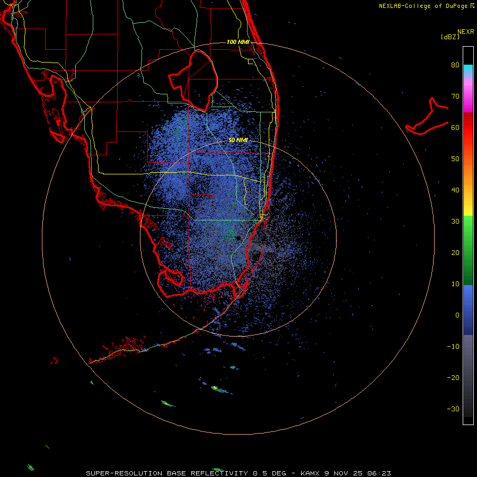The height and width of the screenshot is (477, 477).
Task: Click the NEXR label above the color bar
Action: tap(466, 32)
